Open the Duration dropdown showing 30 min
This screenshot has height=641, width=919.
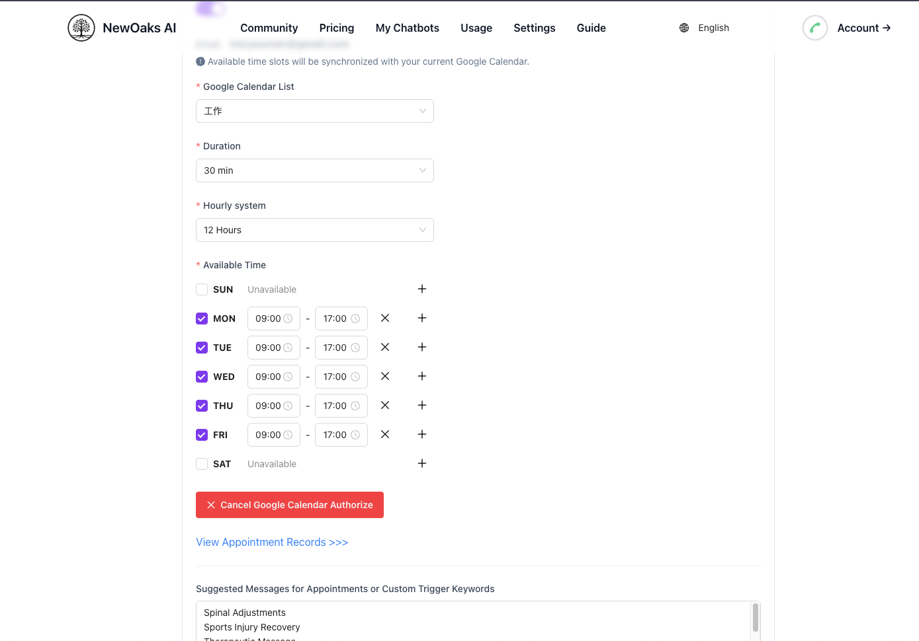click(x=314, y=170)
